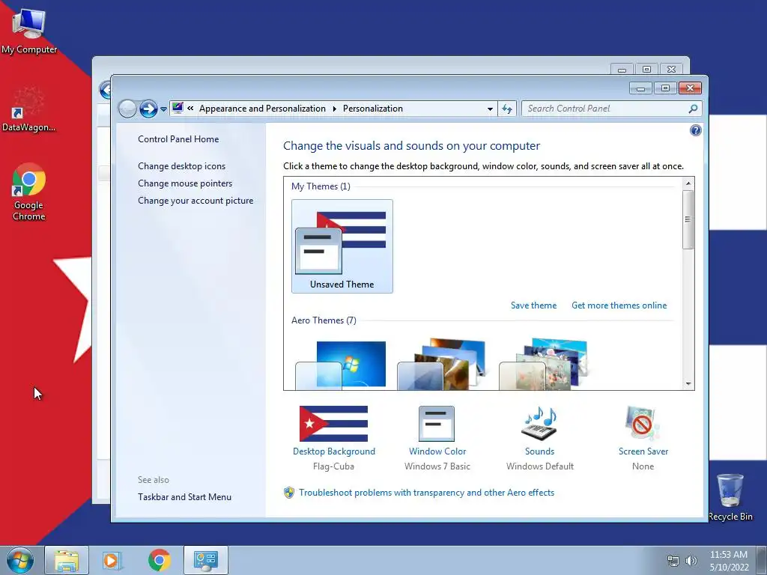Click the Screen Saver label

click(643, 451)
